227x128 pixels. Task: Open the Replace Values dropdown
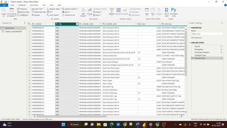(54, 9)
